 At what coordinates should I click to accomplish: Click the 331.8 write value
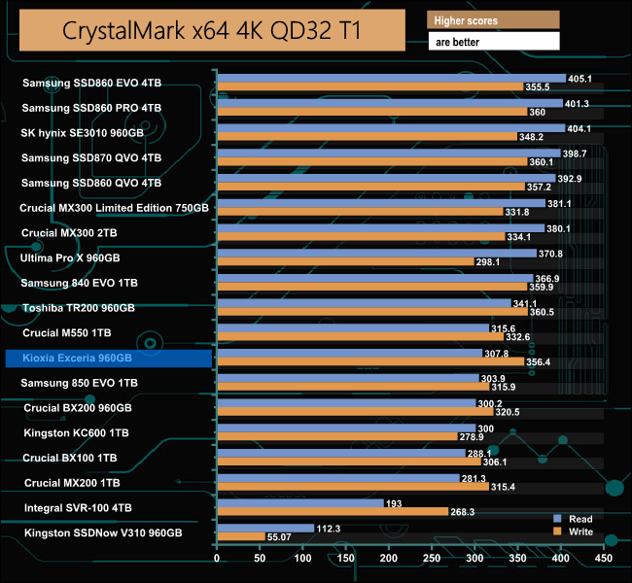(517, 212)
